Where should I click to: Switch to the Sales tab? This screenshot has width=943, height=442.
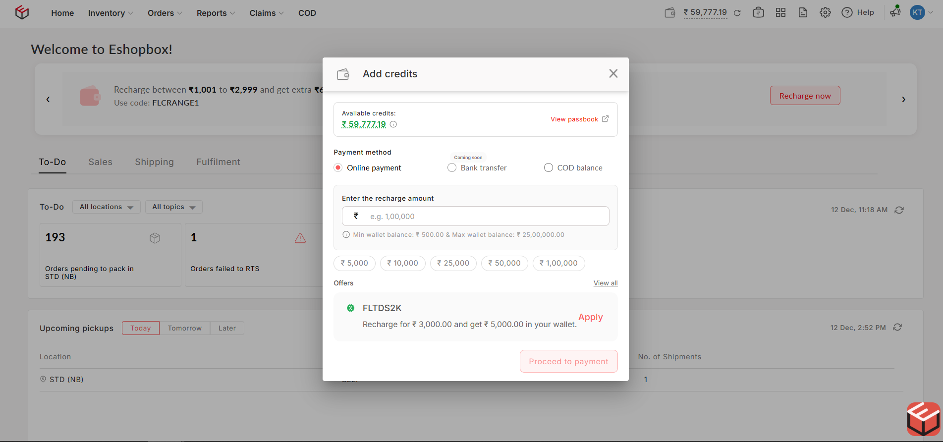[x=101, y=162]
